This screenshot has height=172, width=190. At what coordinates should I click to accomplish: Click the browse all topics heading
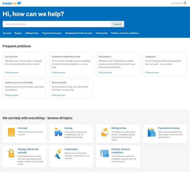[38, 118]
